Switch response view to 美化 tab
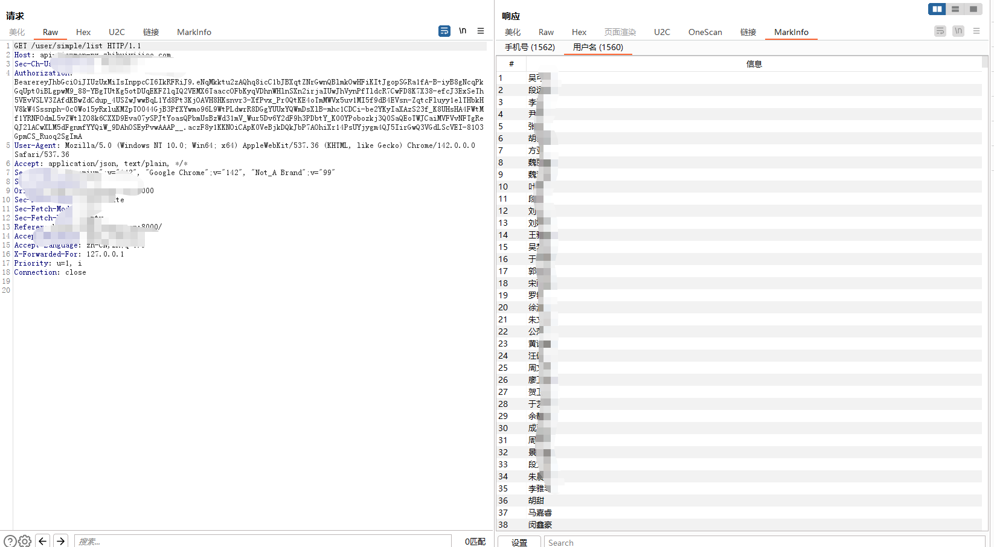 (x=513, y=32)
